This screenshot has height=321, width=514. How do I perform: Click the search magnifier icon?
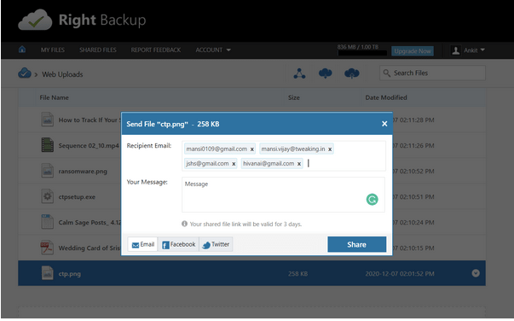pos(387,73)
